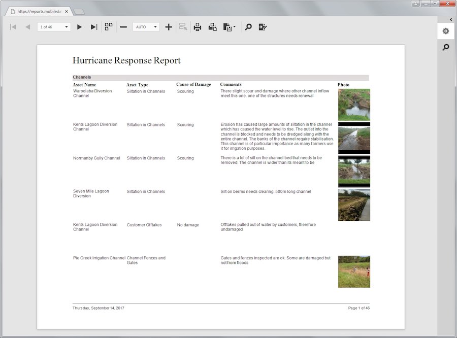Viewport: 457px width, 338px height.
Task: Click 'Photo' column header
Action: tap(343, 85)
